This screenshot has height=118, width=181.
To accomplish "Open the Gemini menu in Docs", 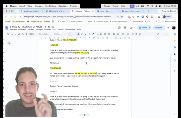I will pos(61,29).
